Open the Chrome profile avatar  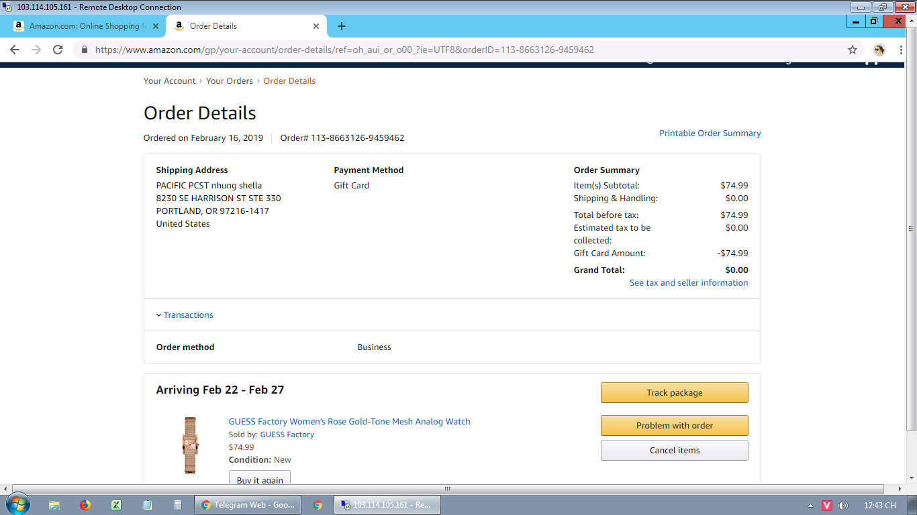(x=879, y=50)
